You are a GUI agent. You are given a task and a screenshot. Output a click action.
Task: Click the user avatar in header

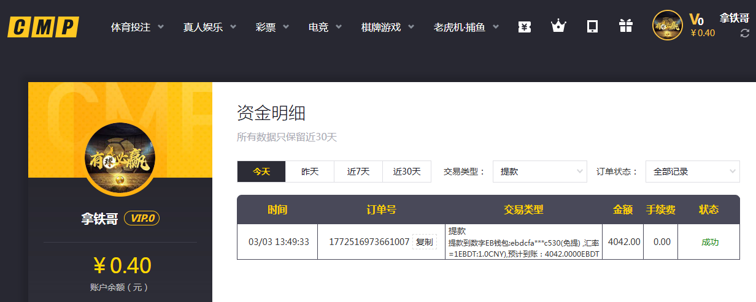point(667,26)
